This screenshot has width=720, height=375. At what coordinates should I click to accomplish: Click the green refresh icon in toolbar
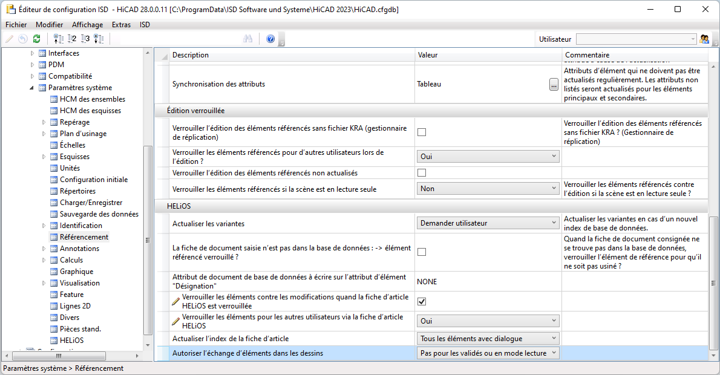point(37,39)
